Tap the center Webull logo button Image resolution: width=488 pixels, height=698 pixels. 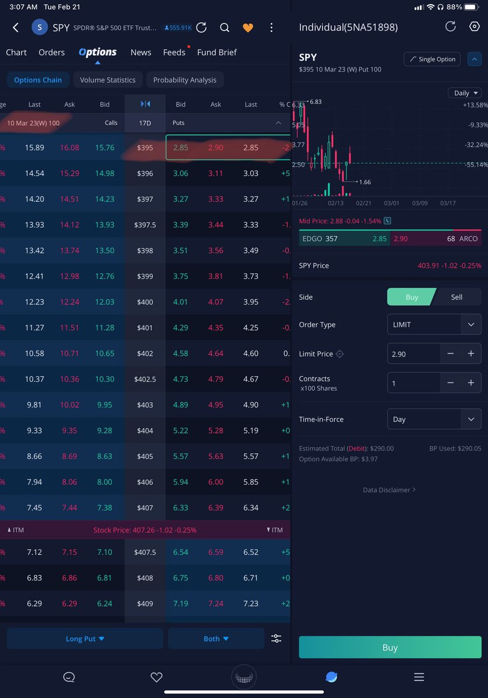[244, 677]
